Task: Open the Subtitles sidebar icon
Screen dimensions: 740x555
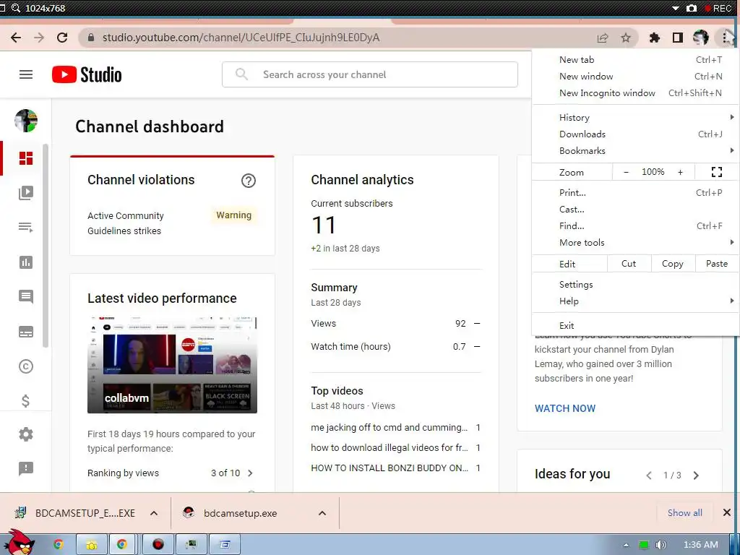Action: (26, 332)
